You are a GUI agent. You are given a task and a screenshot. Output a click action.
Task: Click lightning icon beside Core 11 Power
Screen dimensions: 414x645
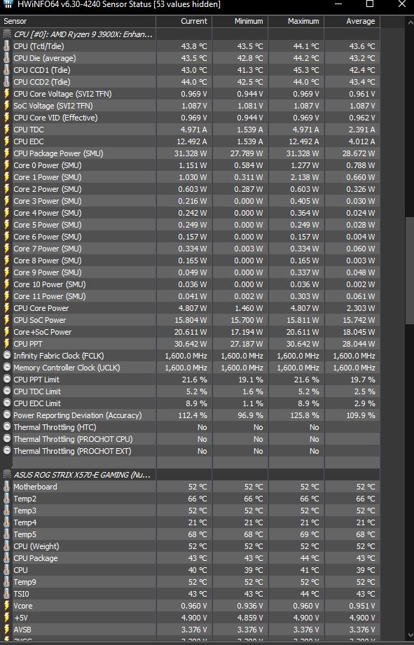[6, 296]
